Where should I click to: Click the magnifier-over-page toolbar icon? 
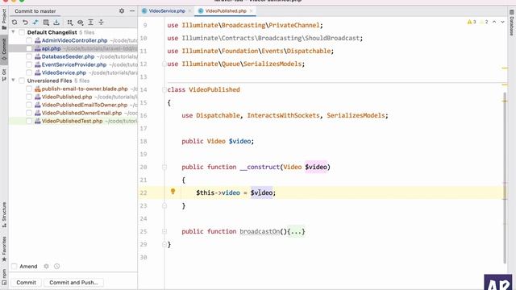(46, 23)
